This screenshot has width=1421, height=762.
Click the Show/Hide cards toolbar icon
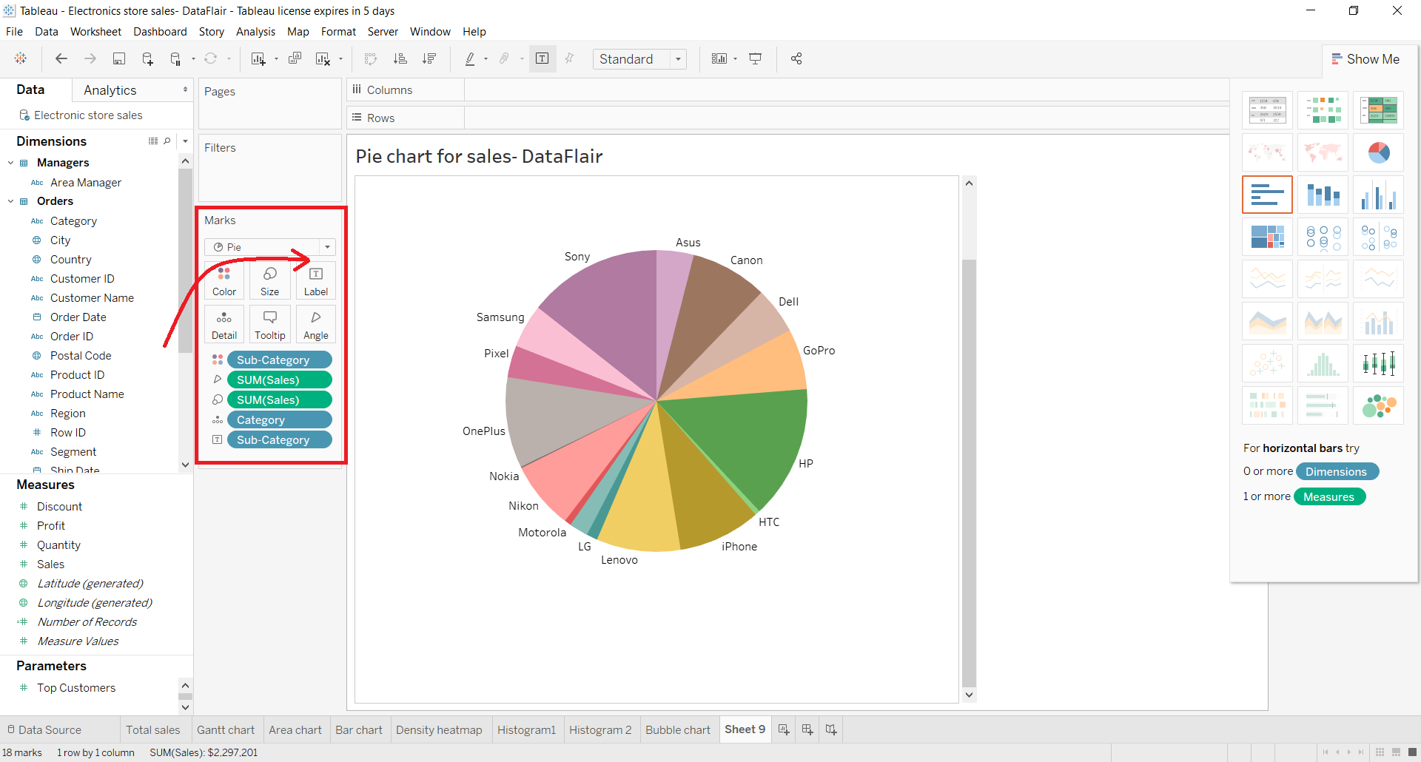pos(719,58)
